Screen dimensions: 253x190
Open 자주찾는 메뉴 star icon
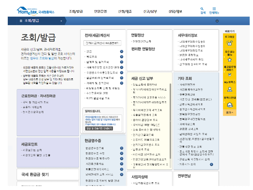[x=230, y=60]
